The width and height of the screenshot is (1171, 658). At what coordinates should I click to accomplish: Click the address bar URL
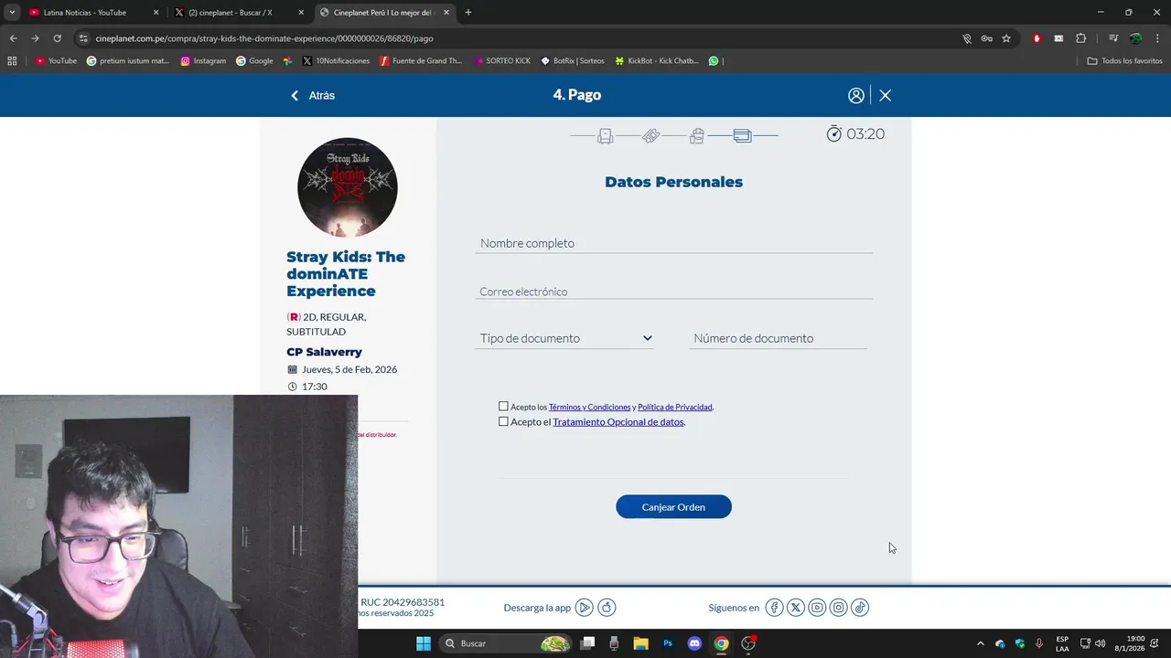pyautogui.click(x=264, y=38)
